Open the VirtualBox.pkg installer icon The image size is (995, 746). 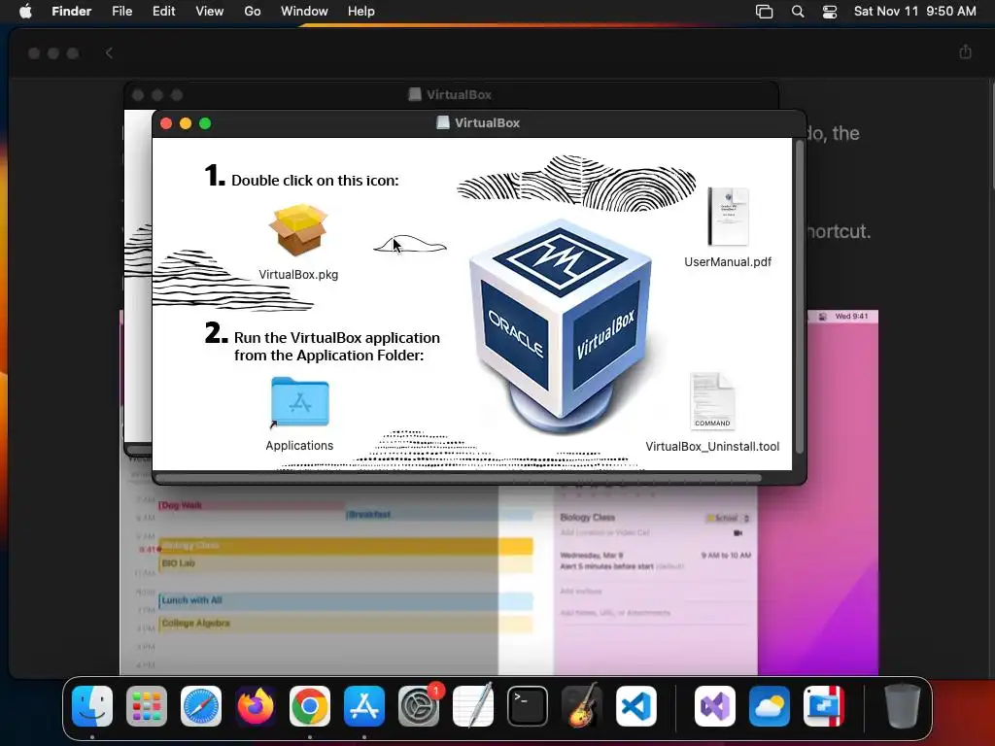click(298, 229)
